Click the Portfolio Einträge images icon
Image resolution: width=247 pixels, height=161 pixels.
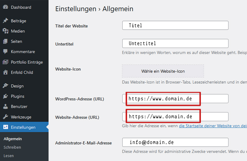click(x=5, y=62)
